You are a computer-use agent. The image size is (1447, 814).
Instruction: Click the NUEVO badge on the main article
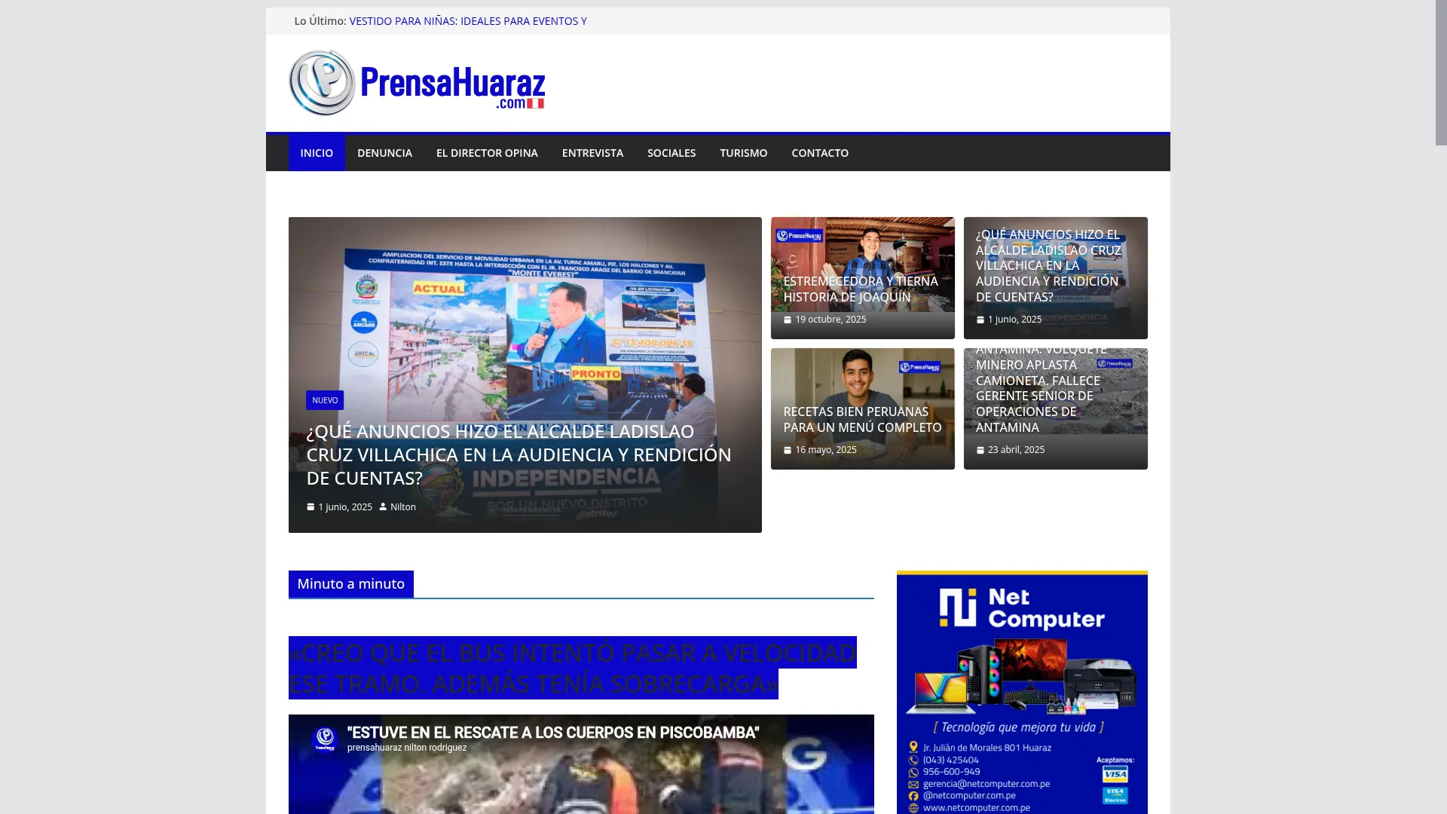tap(325, 400)
